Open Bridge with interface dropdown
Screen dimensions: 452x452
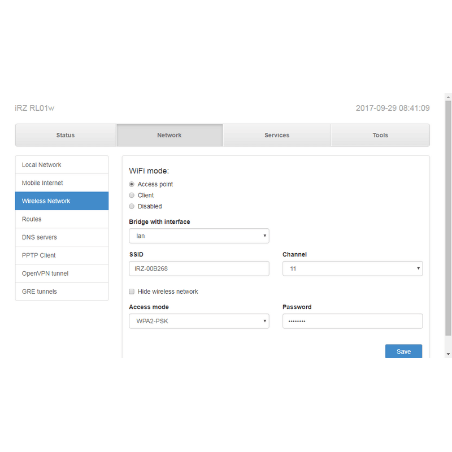coord(199,236)
